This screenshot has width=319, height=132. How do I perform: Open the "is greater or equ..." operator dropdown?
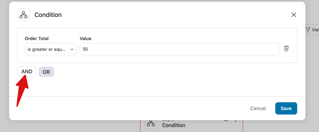(50, 49)
